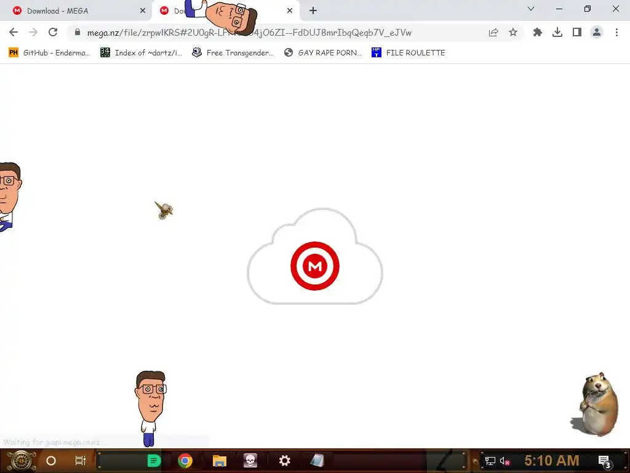Open the 'Free Transgender...' bookmark
630x473 pixels.
tap(233, 53)
